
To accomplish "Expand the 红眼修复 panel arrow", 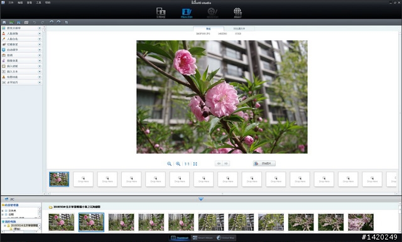I will click(x=40, y=45).
